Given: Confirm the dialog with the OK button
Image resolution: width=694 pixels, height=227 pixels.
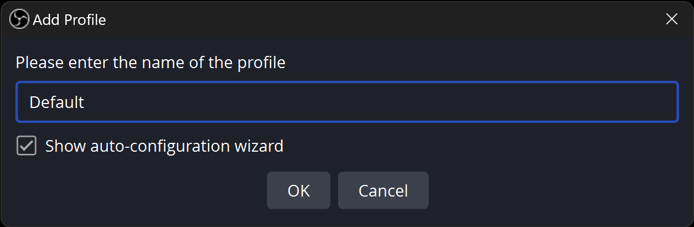Looking at the screenshot, I should (x=298, y=190).
